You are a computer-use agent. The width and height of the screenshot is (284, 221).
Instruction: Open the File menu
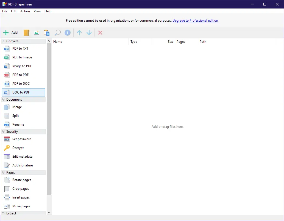pyautogui.click(x=5, y=11)
